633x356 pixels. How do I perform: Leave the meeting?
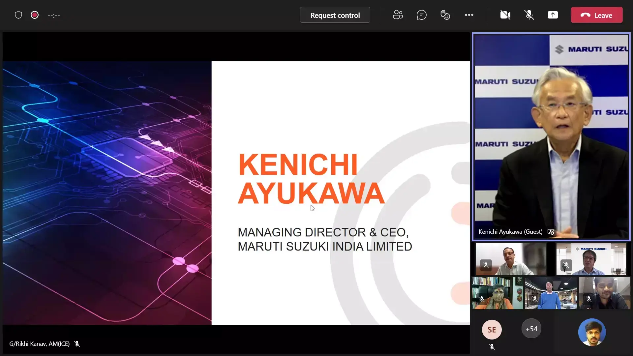click(597, 15)
